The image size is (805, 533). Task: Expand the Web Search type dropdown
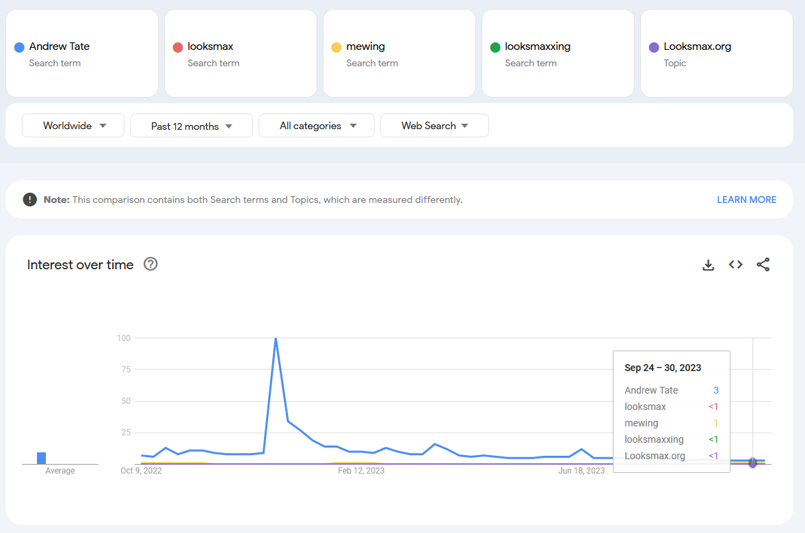(x=434, y=126)
